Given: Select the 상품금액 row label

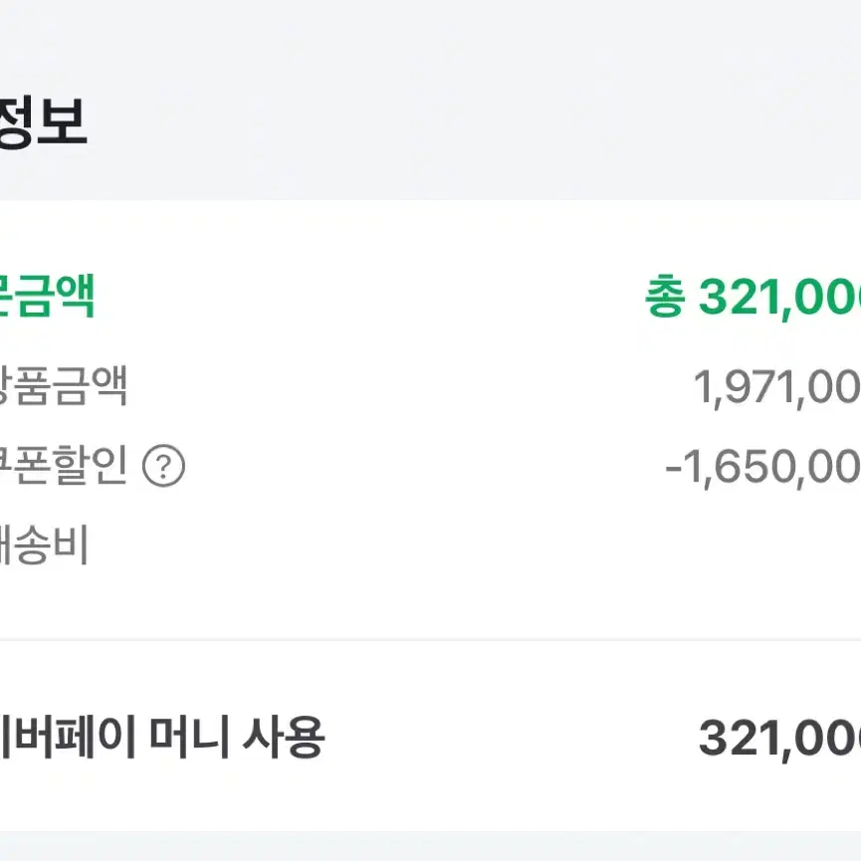Looking at the screenshot, I should click(63, 385).
